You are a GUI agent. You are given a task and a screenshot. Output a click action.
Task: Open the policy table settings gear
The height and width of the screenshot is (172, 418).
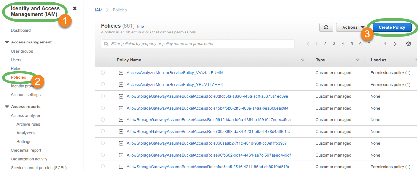[x=409, y=44]
